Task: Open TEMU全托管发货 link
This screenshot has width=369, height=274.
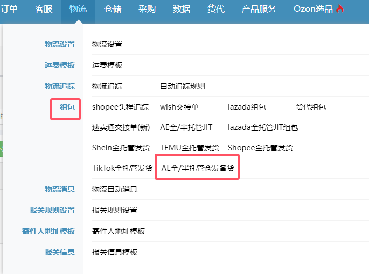Action: (190, 148)
